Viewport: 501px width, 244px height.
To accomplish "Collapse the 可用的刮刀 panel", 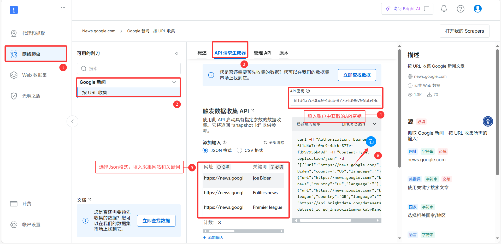I will 177,53.
